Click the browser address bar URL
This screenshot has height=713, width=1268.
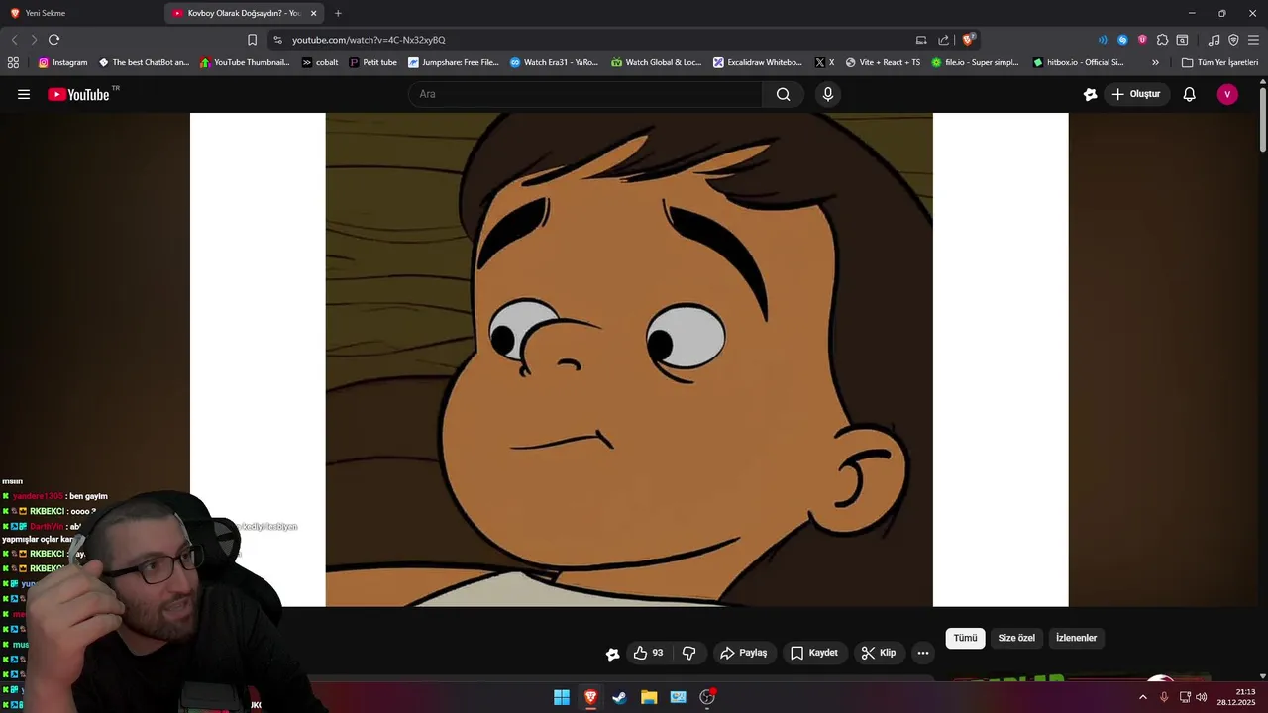pos(369,40)
